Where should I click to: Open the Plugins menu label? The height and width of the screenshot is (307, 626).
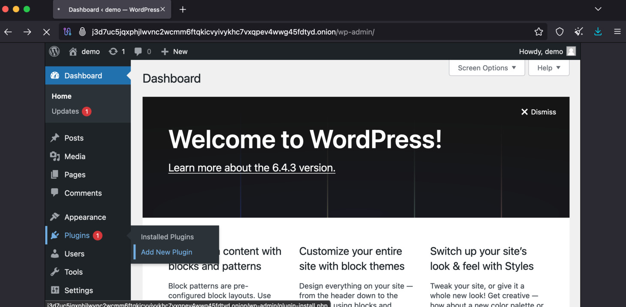pos(77,235)
